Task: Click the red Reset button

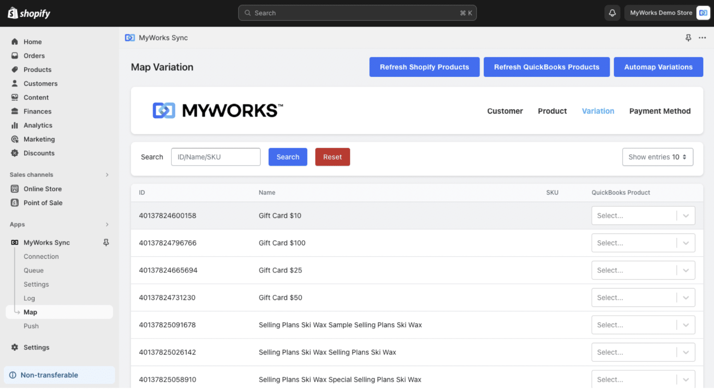Action: pos(333,157)
